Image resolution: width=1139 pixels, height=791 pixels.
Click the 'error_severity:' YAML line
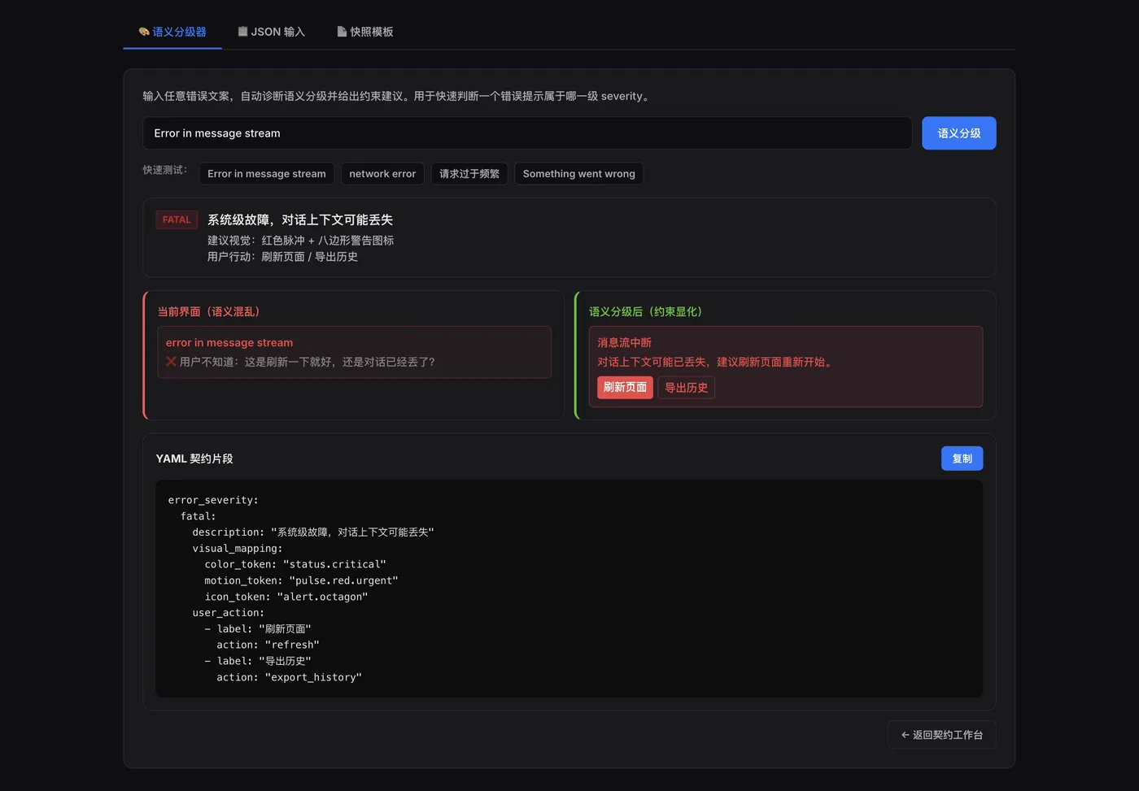click(213, 500)
